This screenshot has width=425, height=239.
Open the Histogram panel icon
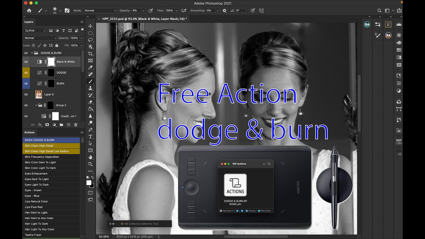399,24
